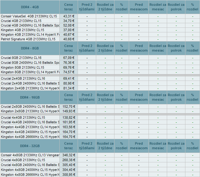The image size is (200, 177).
Task: Click the DDR4 - 8GB section header
Action: [x=30, y=48]
